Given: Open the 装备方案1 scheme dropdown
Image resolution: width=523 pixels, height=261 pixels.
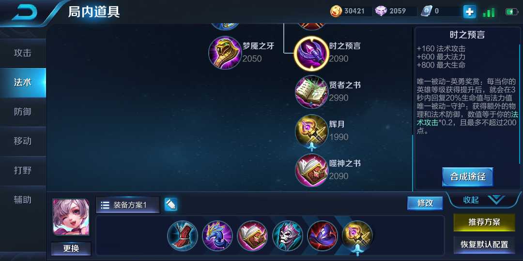Looking at the screenshot, I should coord(128,205).
